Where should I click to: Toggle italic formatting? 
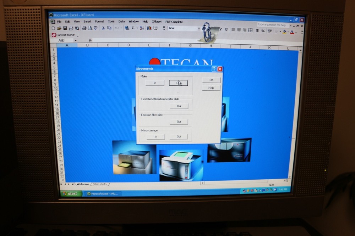click(x=221, y=29)
